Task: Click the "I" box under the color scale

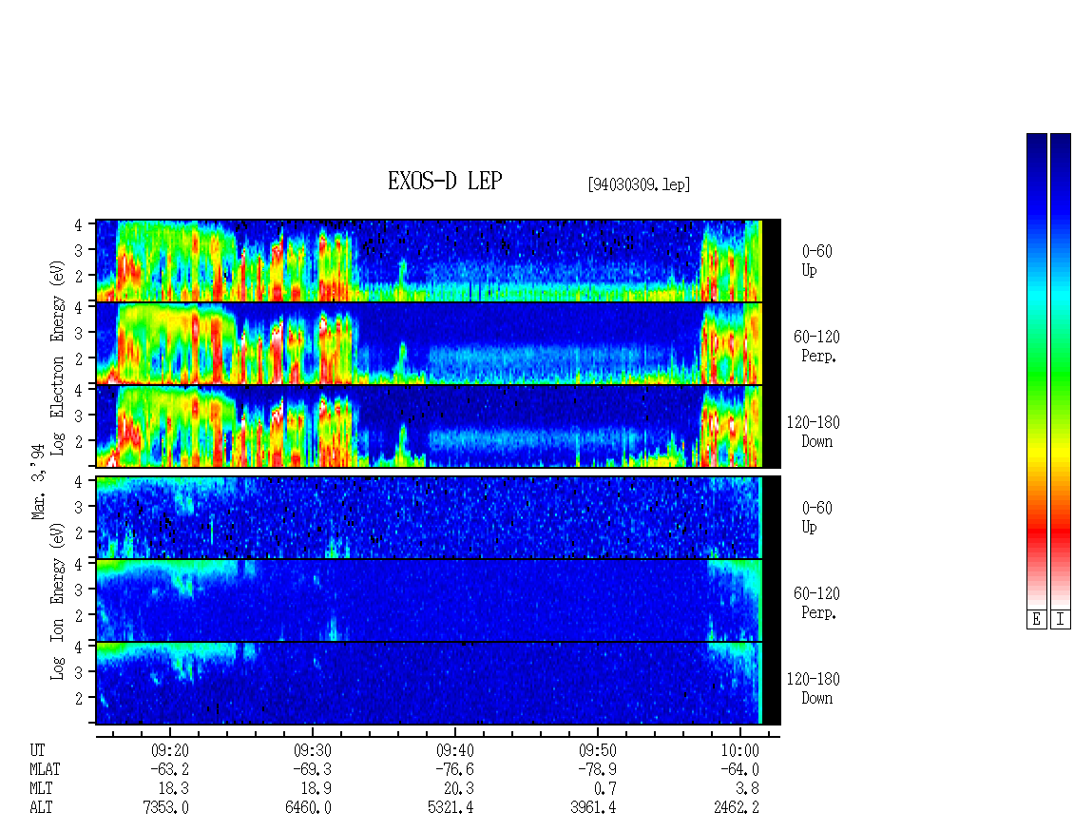Action: [x=1061, y=620]
